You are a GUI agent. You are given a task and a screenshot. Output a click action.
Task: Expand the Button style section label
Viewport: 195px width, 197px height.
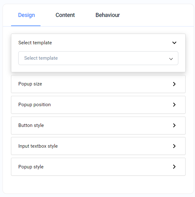(31, 125)
